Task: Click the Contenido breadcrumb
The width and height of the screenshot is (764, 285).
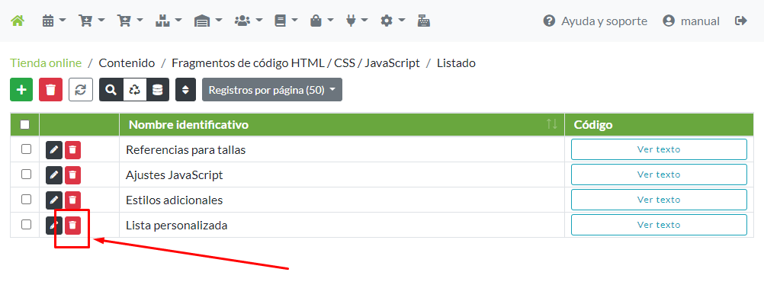Action: click(x=127, y=62)
